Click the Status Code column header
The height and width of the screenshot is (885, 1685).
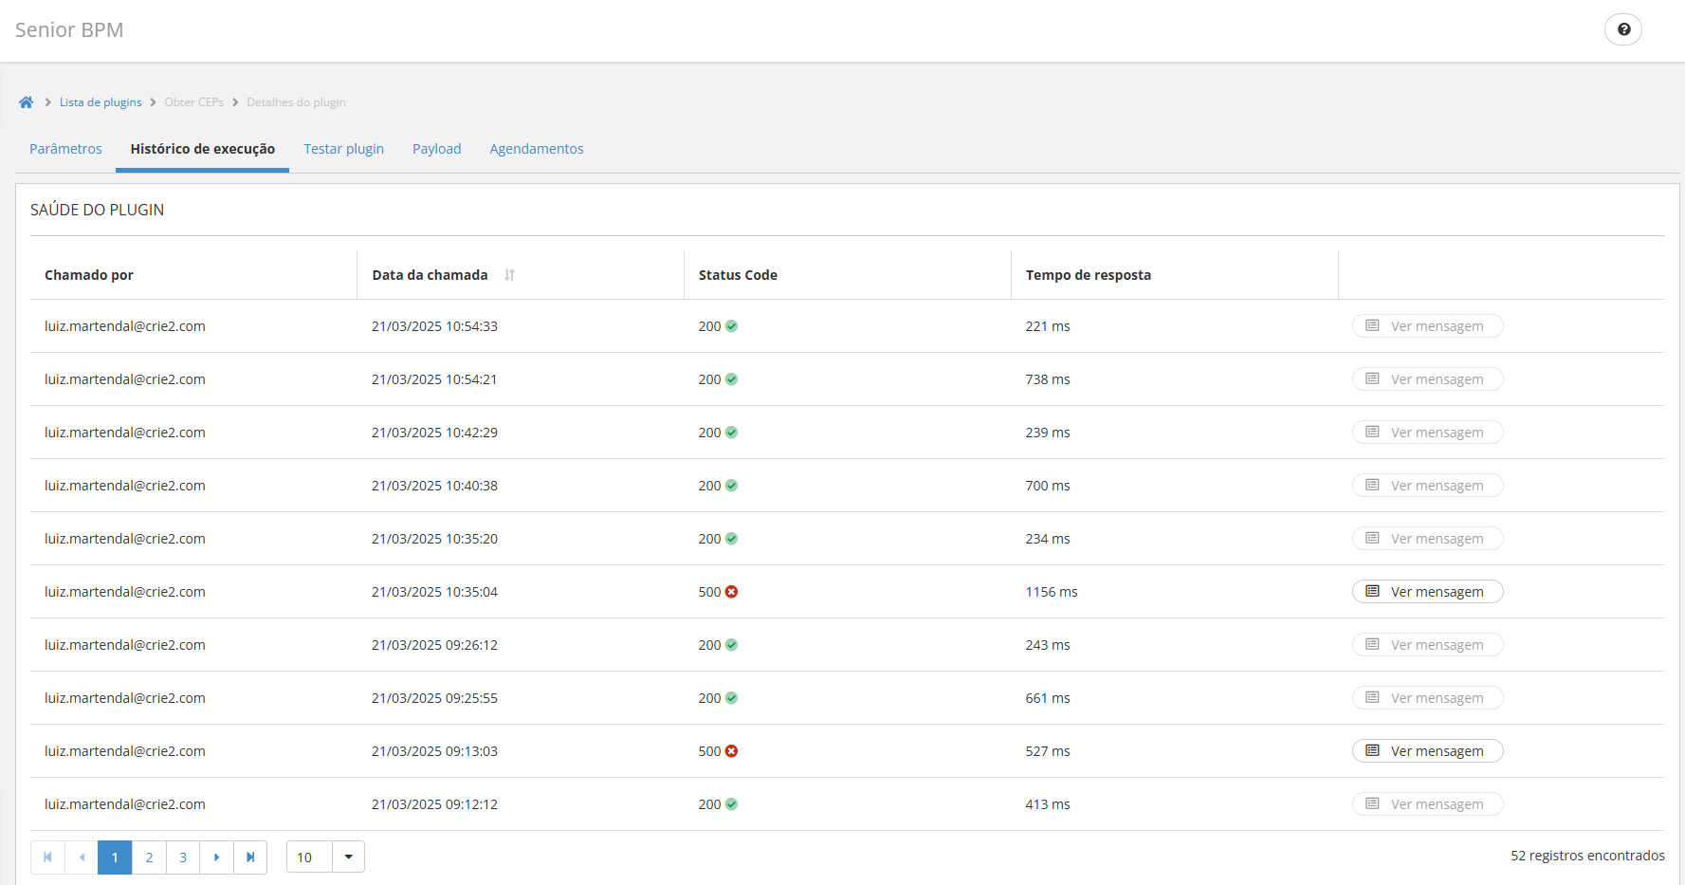point(738,275)
